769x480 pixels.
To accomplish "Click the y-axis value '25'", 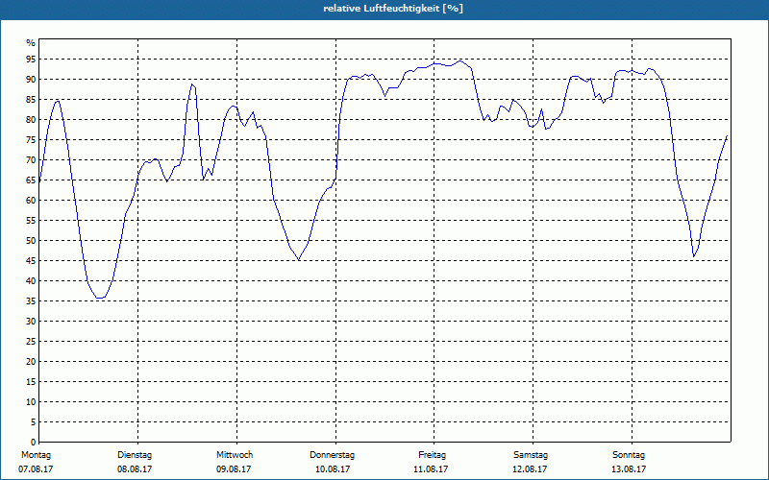I will [31, 342].
